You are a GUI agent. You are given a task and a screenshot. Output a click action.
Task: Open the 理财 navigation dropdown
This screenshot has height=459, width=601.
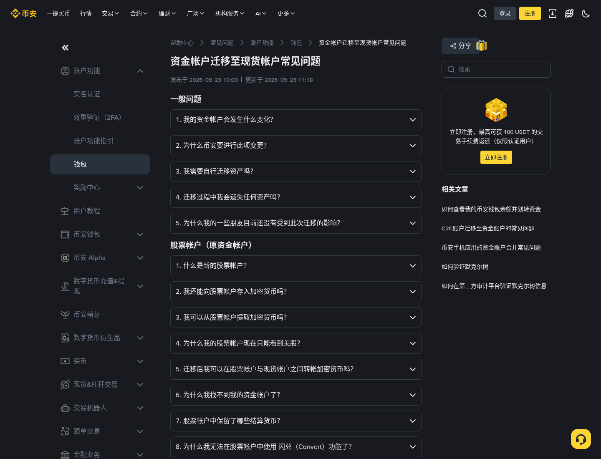click(167, 13)
